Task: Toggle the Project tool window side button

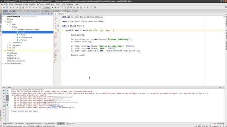Action: coord(1,18)
